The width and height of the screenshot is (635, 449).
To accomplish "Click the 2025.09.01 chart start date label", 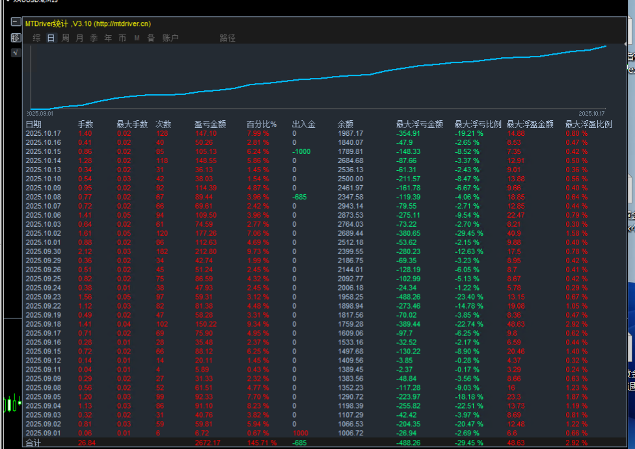I will [40, 114].
